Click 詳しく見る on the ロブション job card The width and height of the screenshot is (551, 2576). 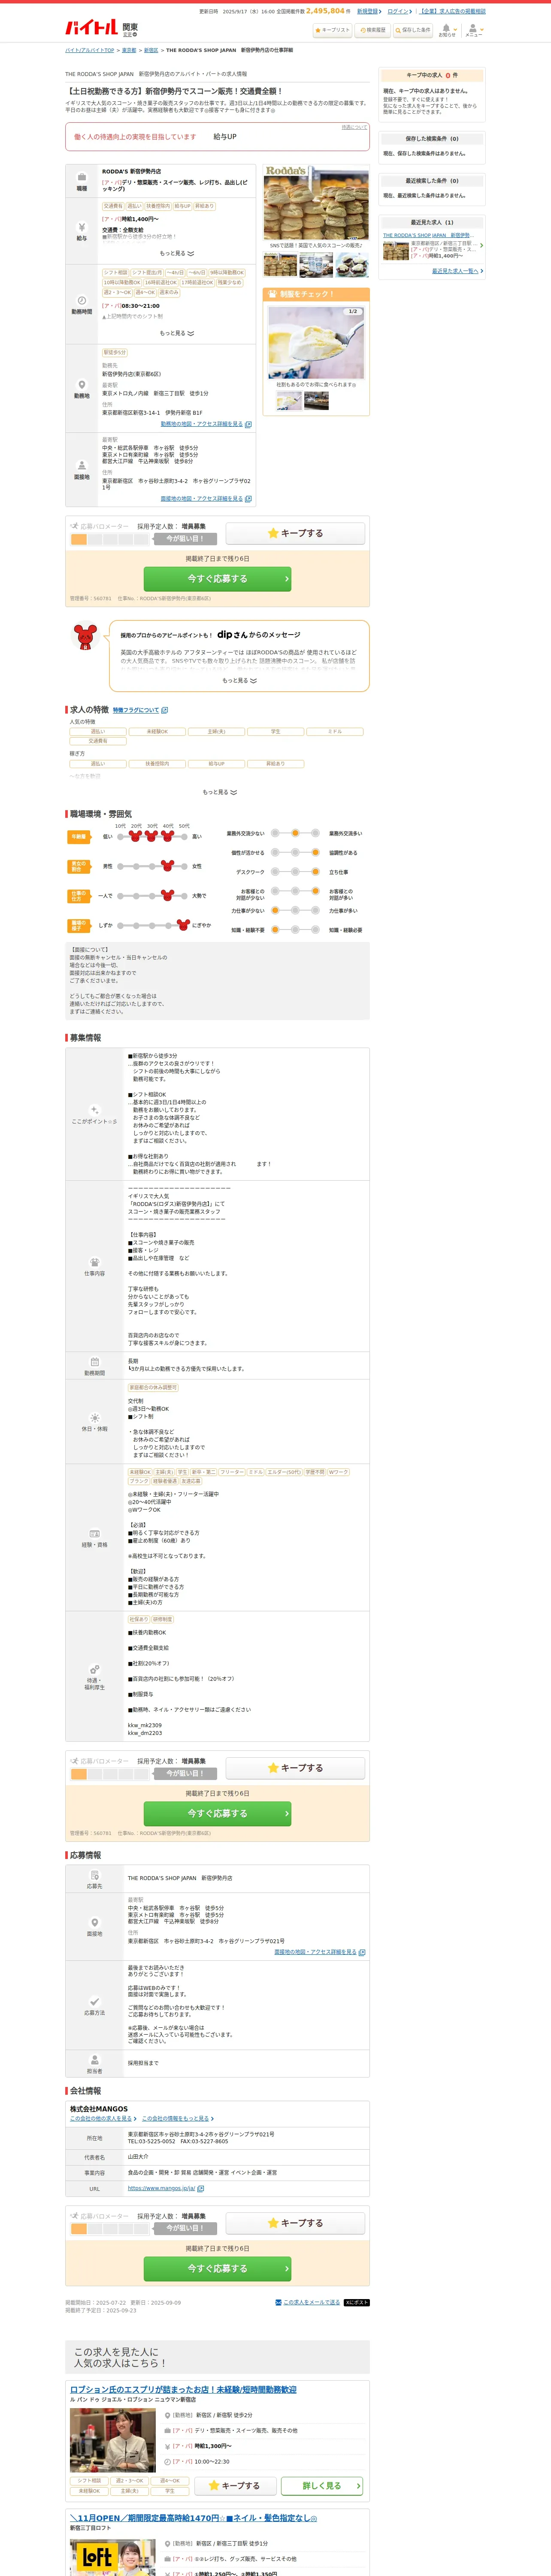click(x=321, y=2485)
